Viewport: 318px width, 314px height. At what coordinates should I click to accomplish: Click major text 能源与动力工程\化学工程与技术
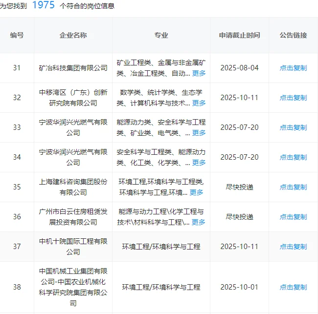click(x=161, y=217)
